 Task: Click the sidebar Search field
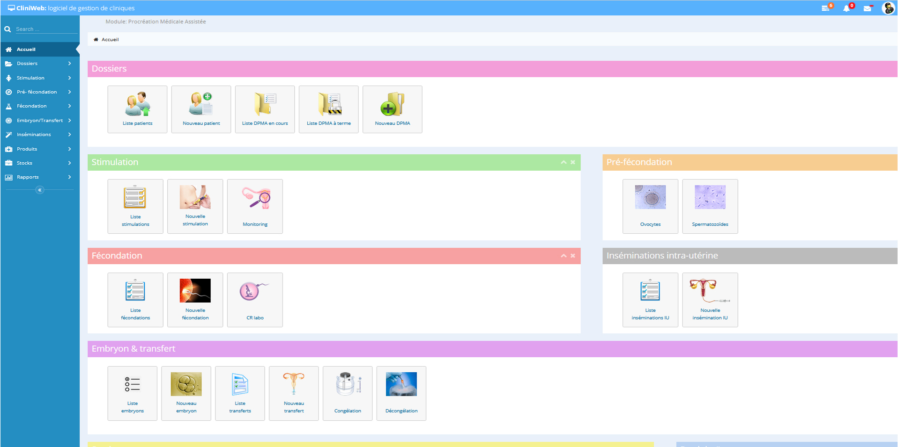(x=45, y=29)
